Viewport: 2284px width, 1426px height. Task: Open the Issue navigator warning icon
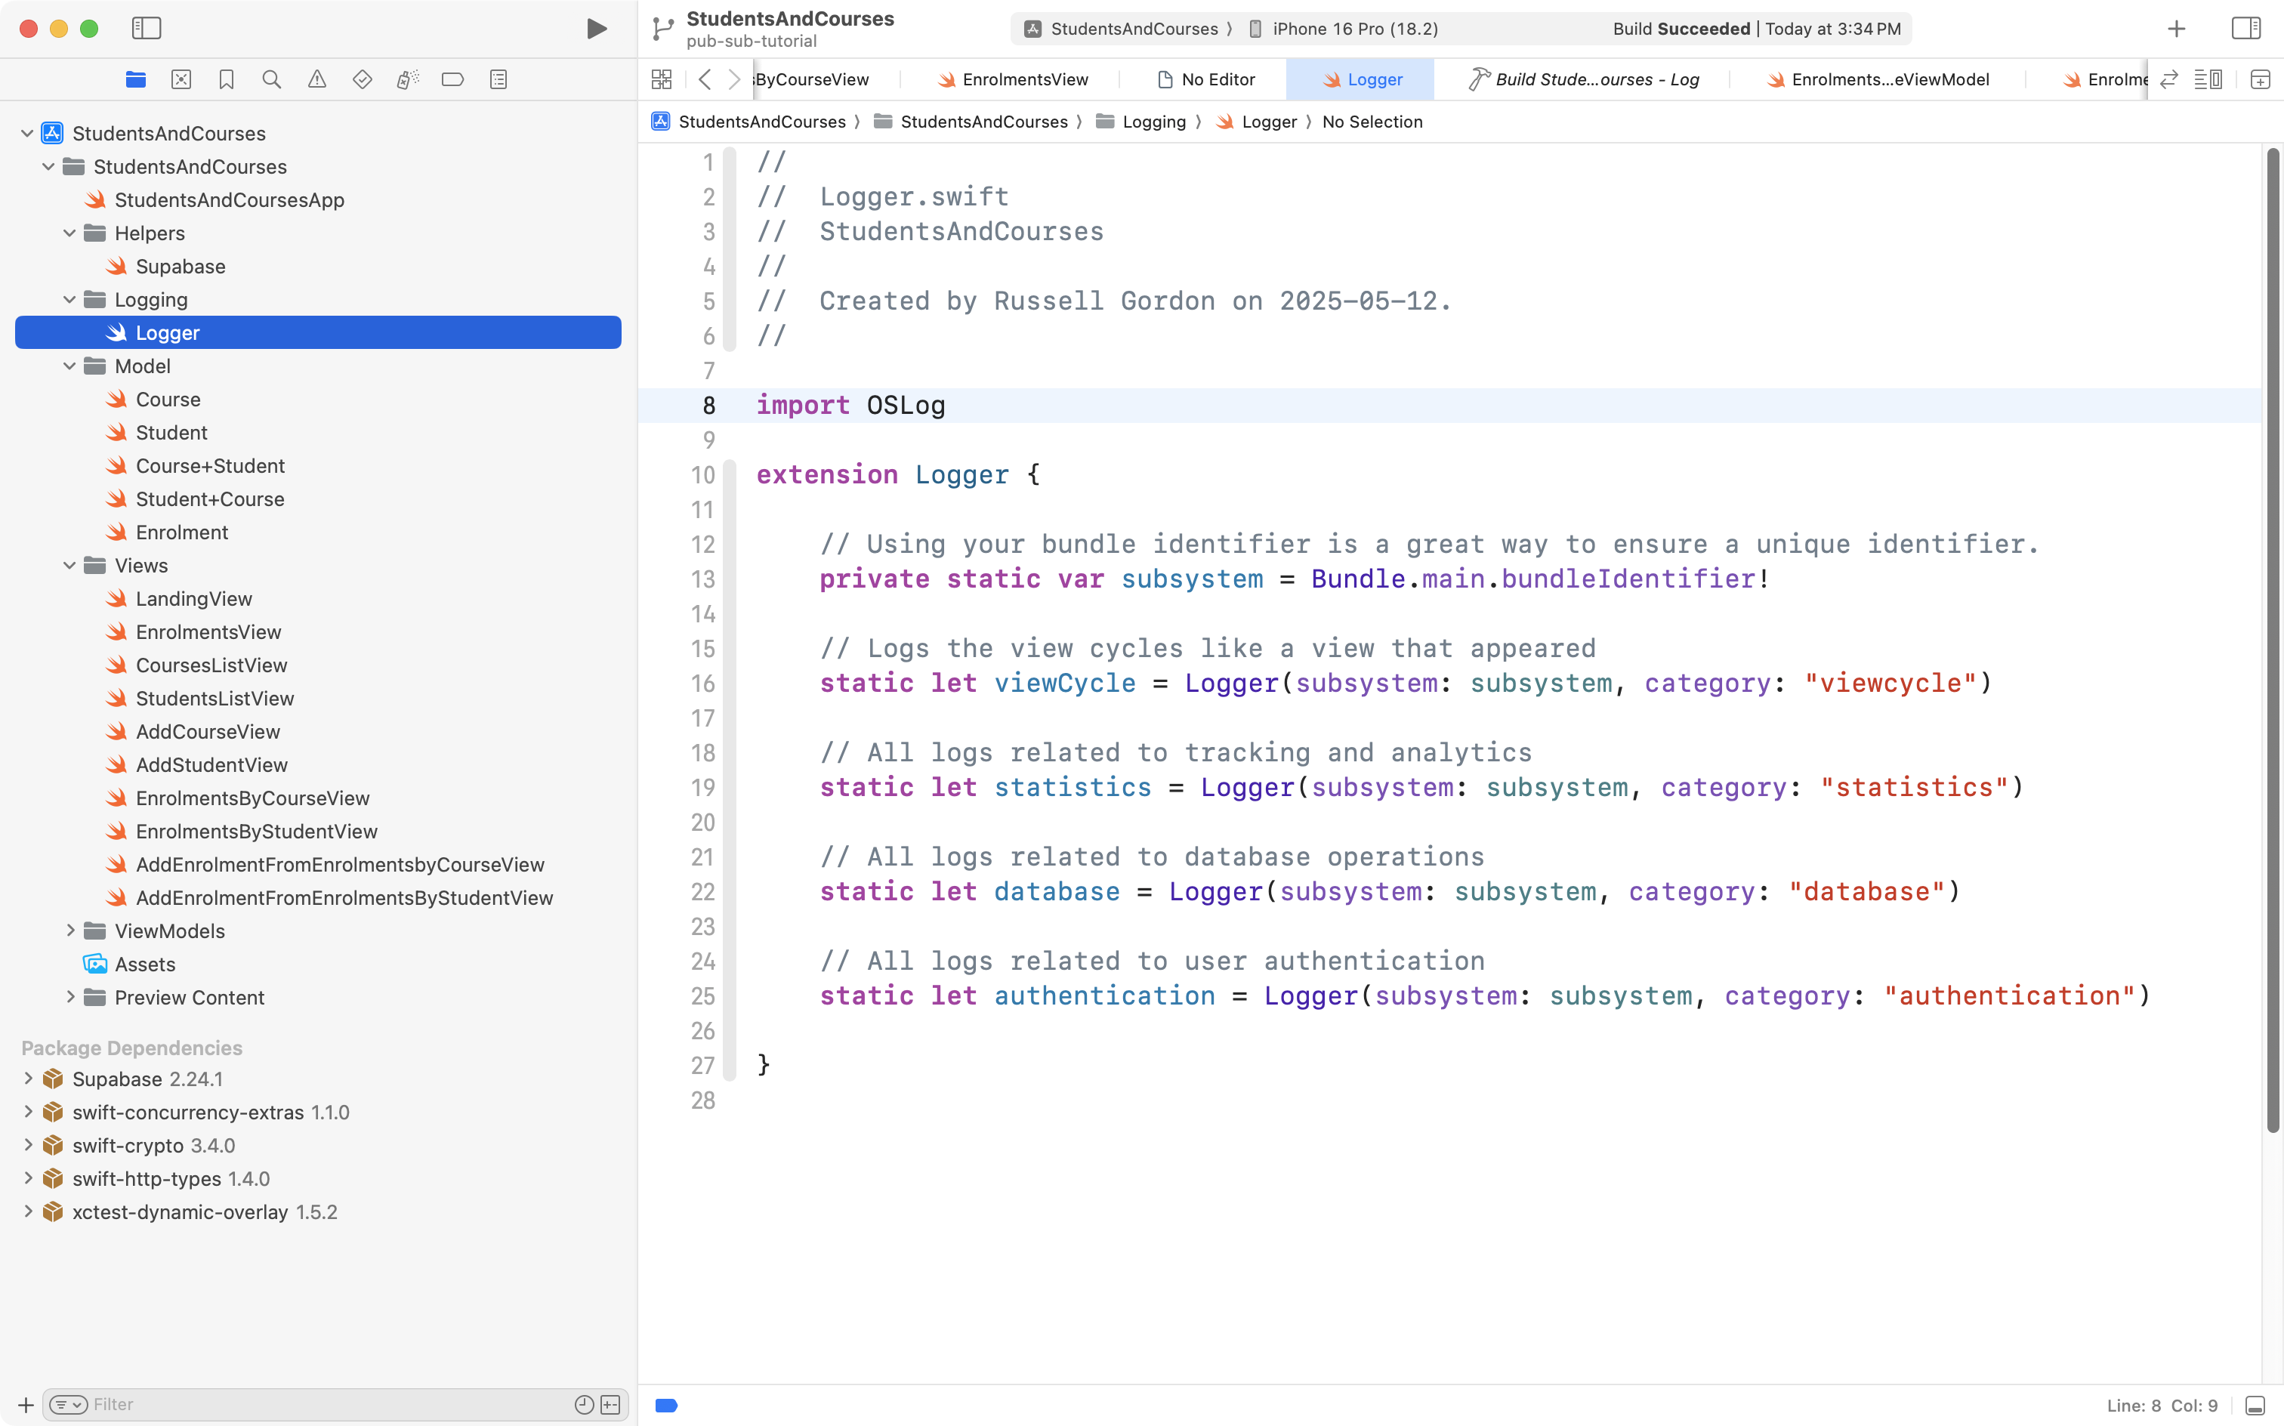[317, 80]
